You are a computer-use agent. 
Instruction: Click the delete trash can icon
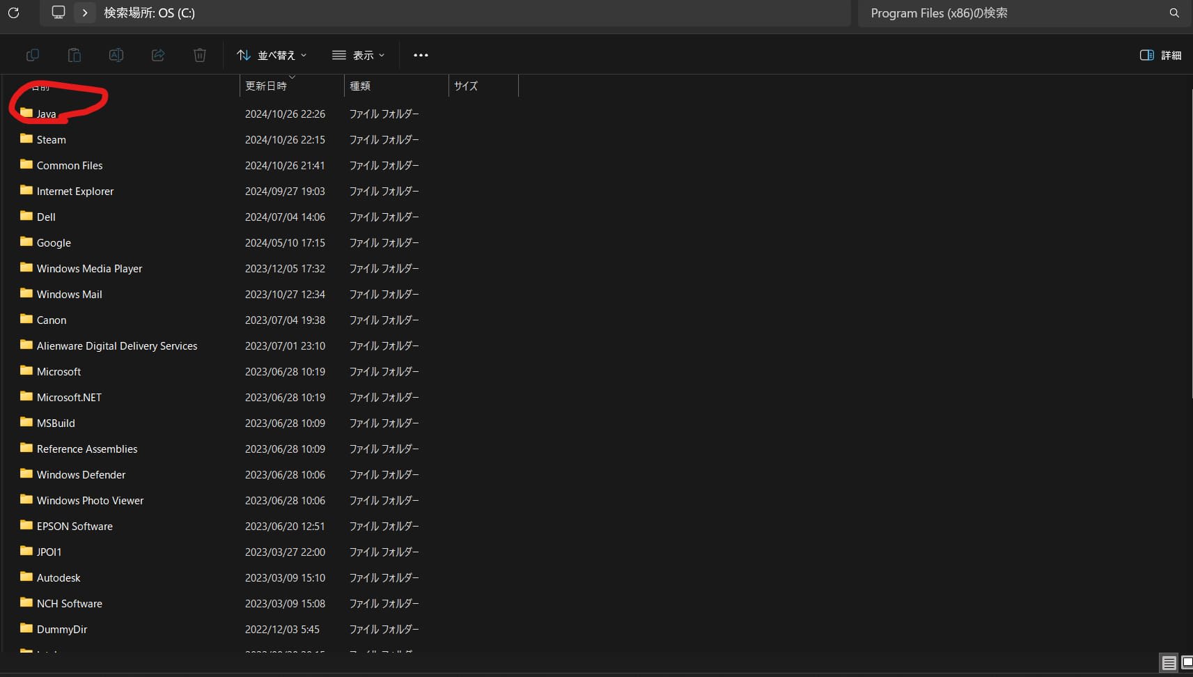coord(200,55)
